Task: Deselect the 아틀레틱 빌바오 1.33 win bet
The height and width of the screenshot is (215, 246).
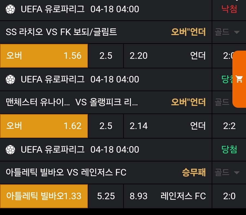Action: pos(44,196)
